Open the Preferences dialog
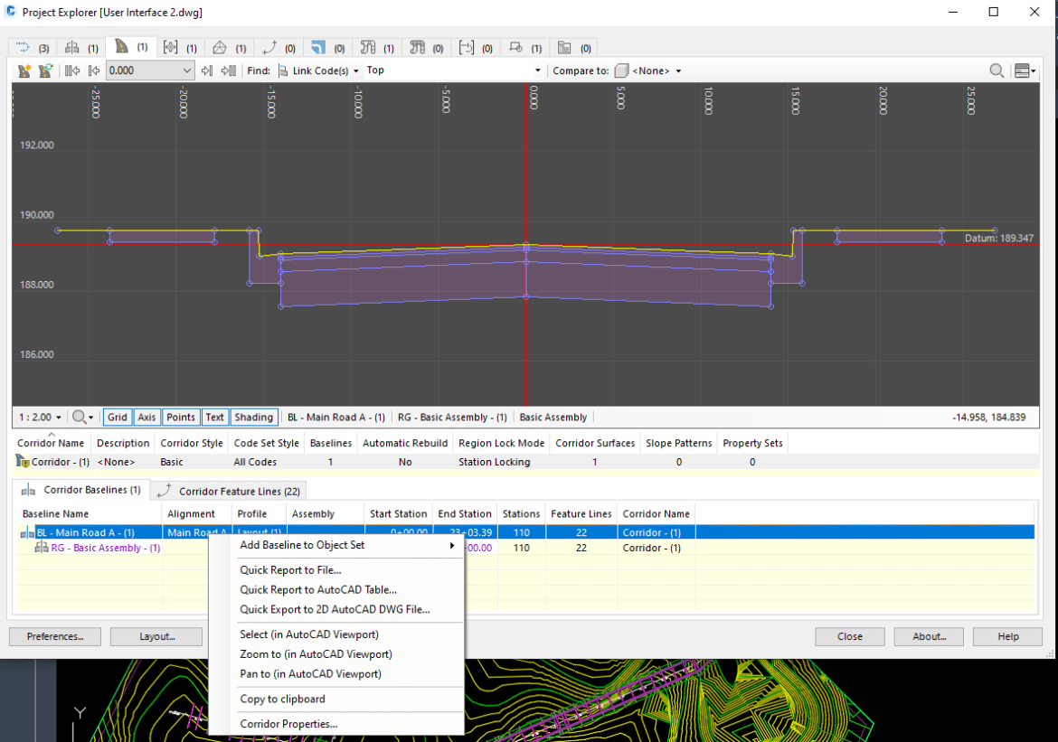The height and width of the screenshot is (742, 1058). point(54,636)
